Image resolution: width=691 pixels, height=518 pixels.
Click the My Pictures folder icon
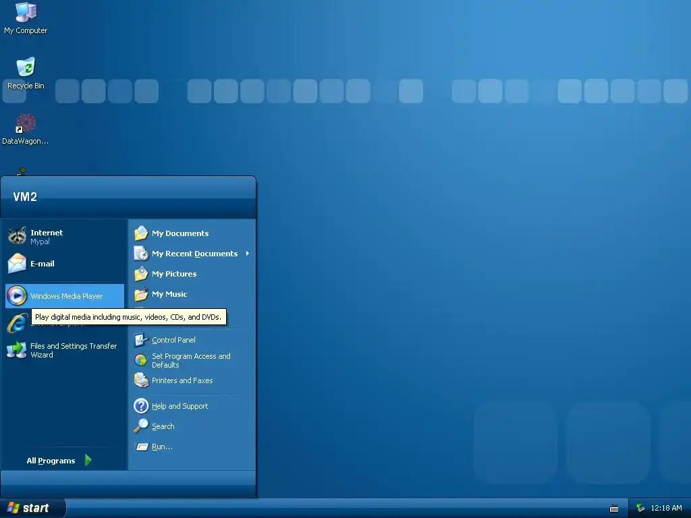[x=141, y=274]
